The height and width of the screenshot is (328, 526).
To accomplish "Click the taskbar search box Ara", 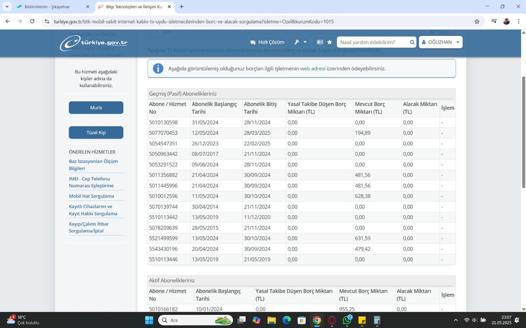I will [195, 320].
